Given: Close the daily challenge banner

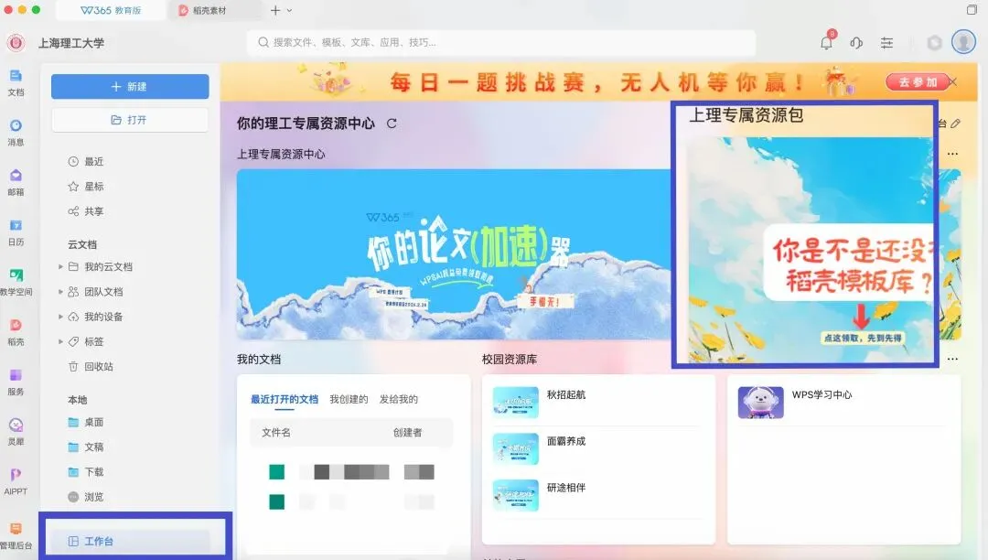Looking at the screenshot, I should pyautogui.click(x=952, y=81).
